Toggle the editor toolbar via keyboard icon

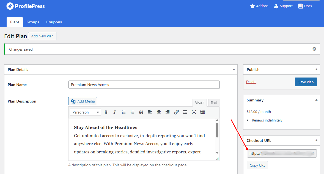click(203, 112)
